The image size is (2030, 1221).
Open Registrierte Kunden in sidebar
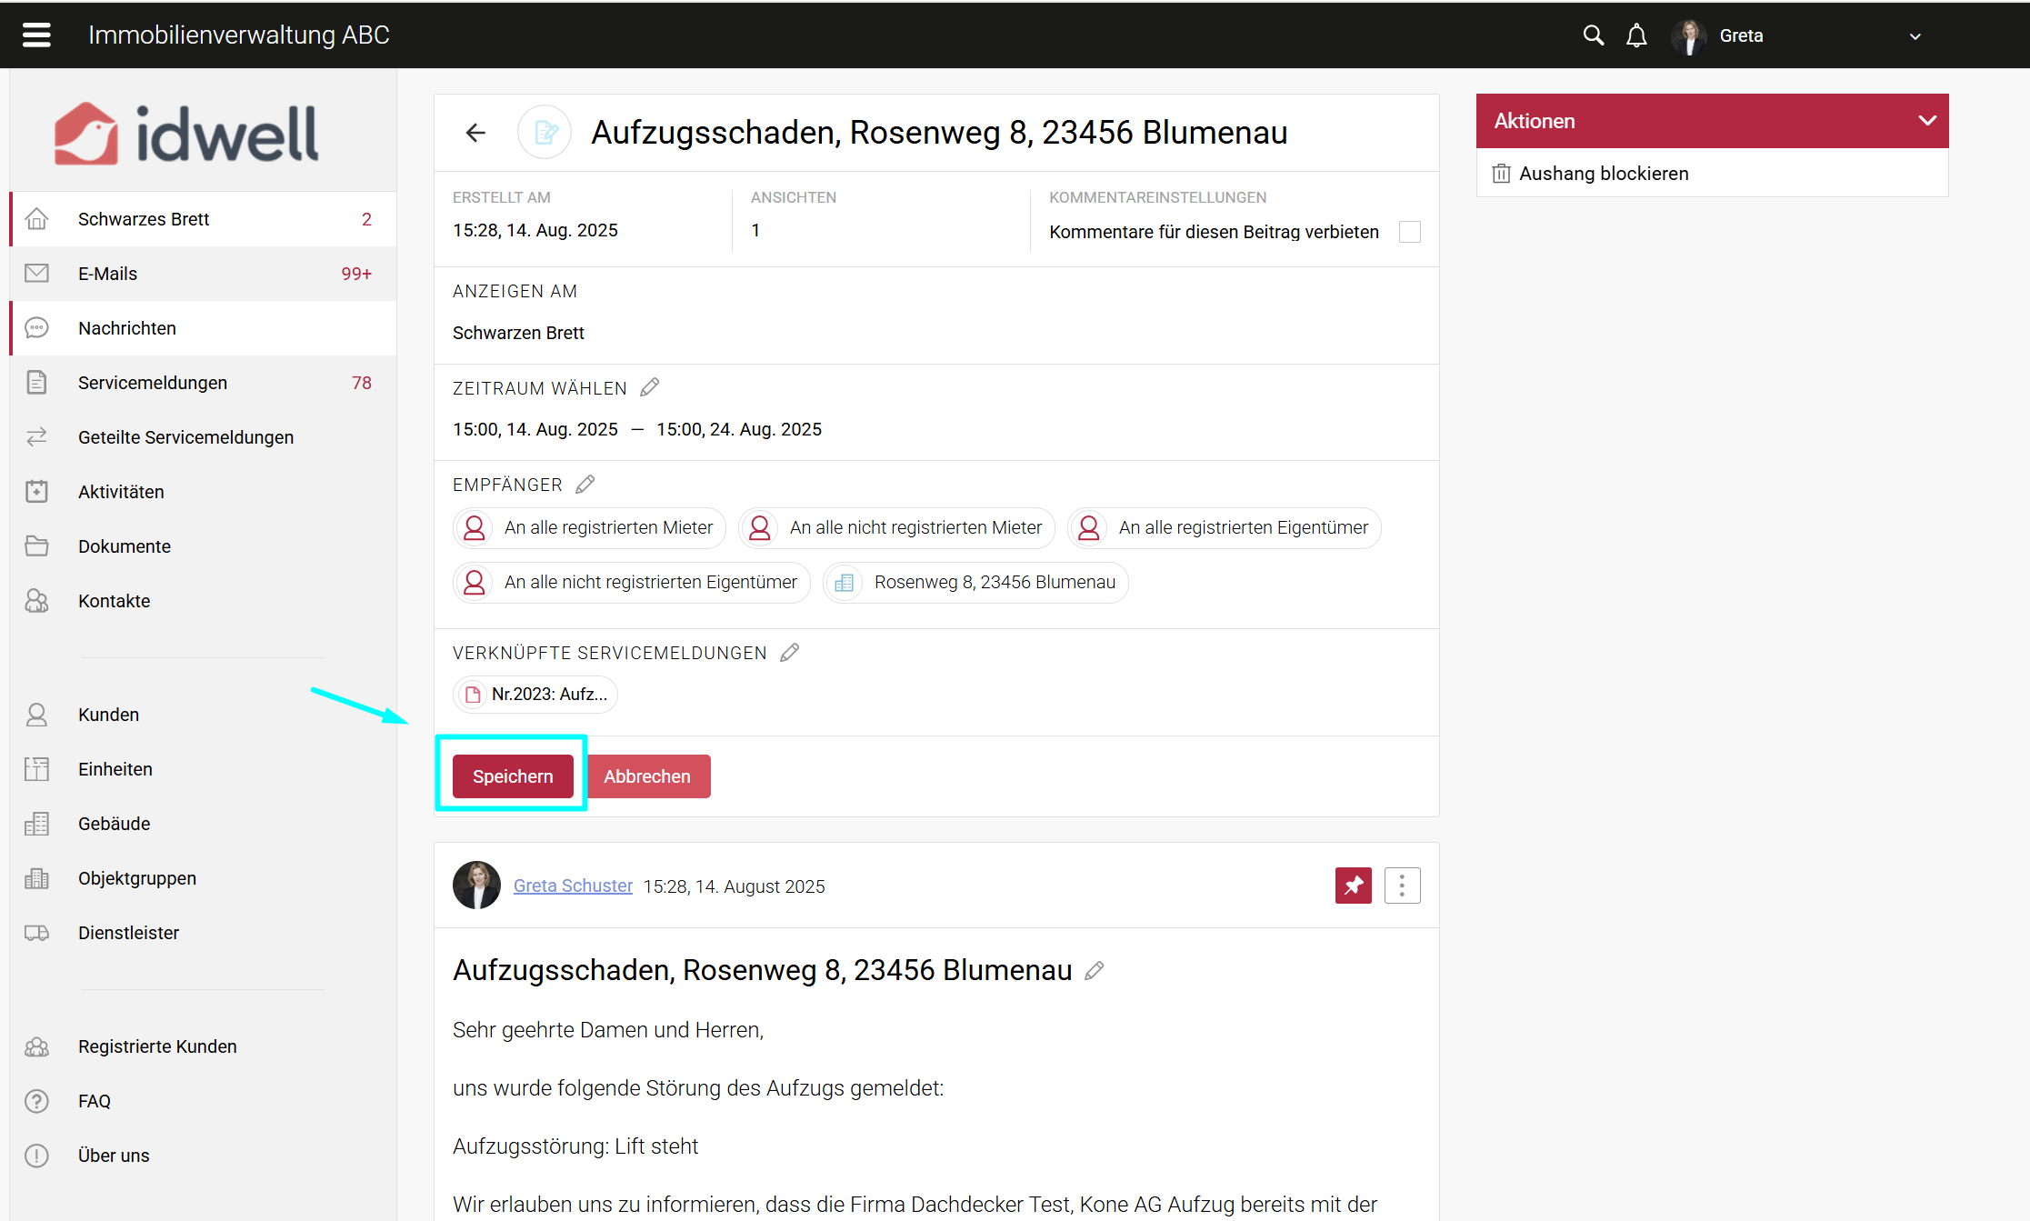coord(203,1046)
